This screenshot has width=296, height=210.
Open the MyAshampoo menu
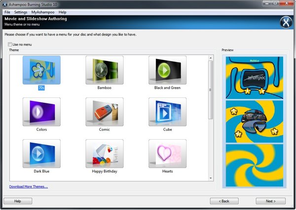click(42, 12)
